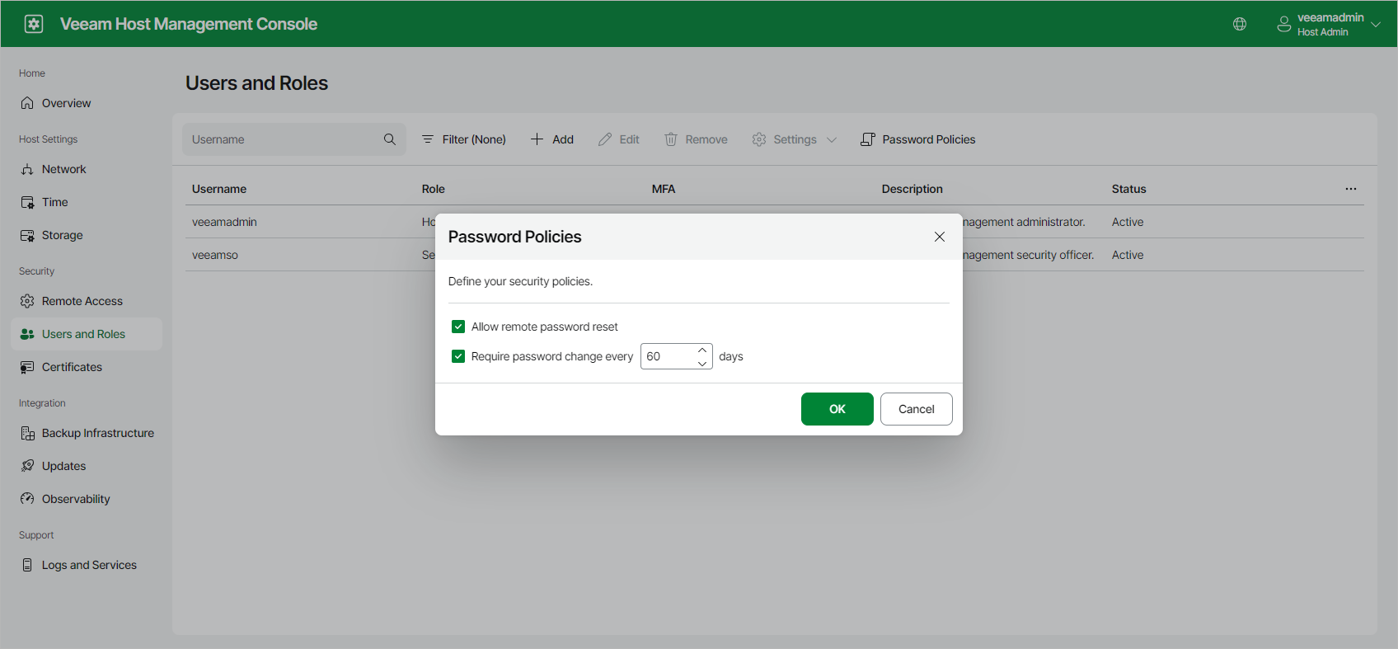Toggle Require password change every checkbox
This screenshot has width=1398, height=649.
458,356
